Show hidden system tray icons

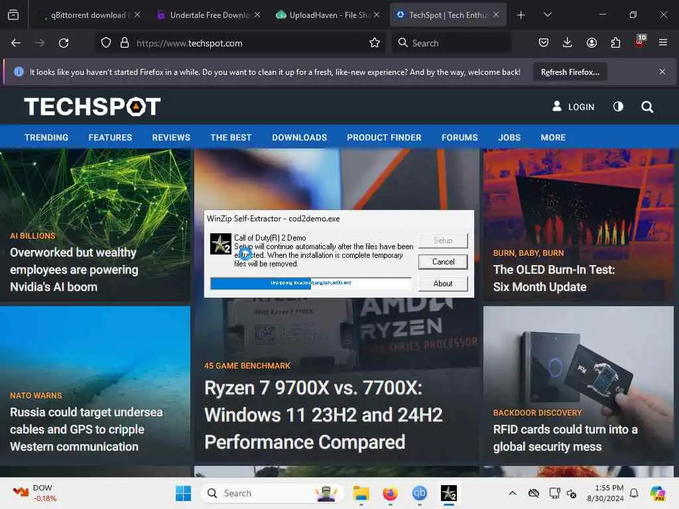pyautogui.click(x=513, y=493)
